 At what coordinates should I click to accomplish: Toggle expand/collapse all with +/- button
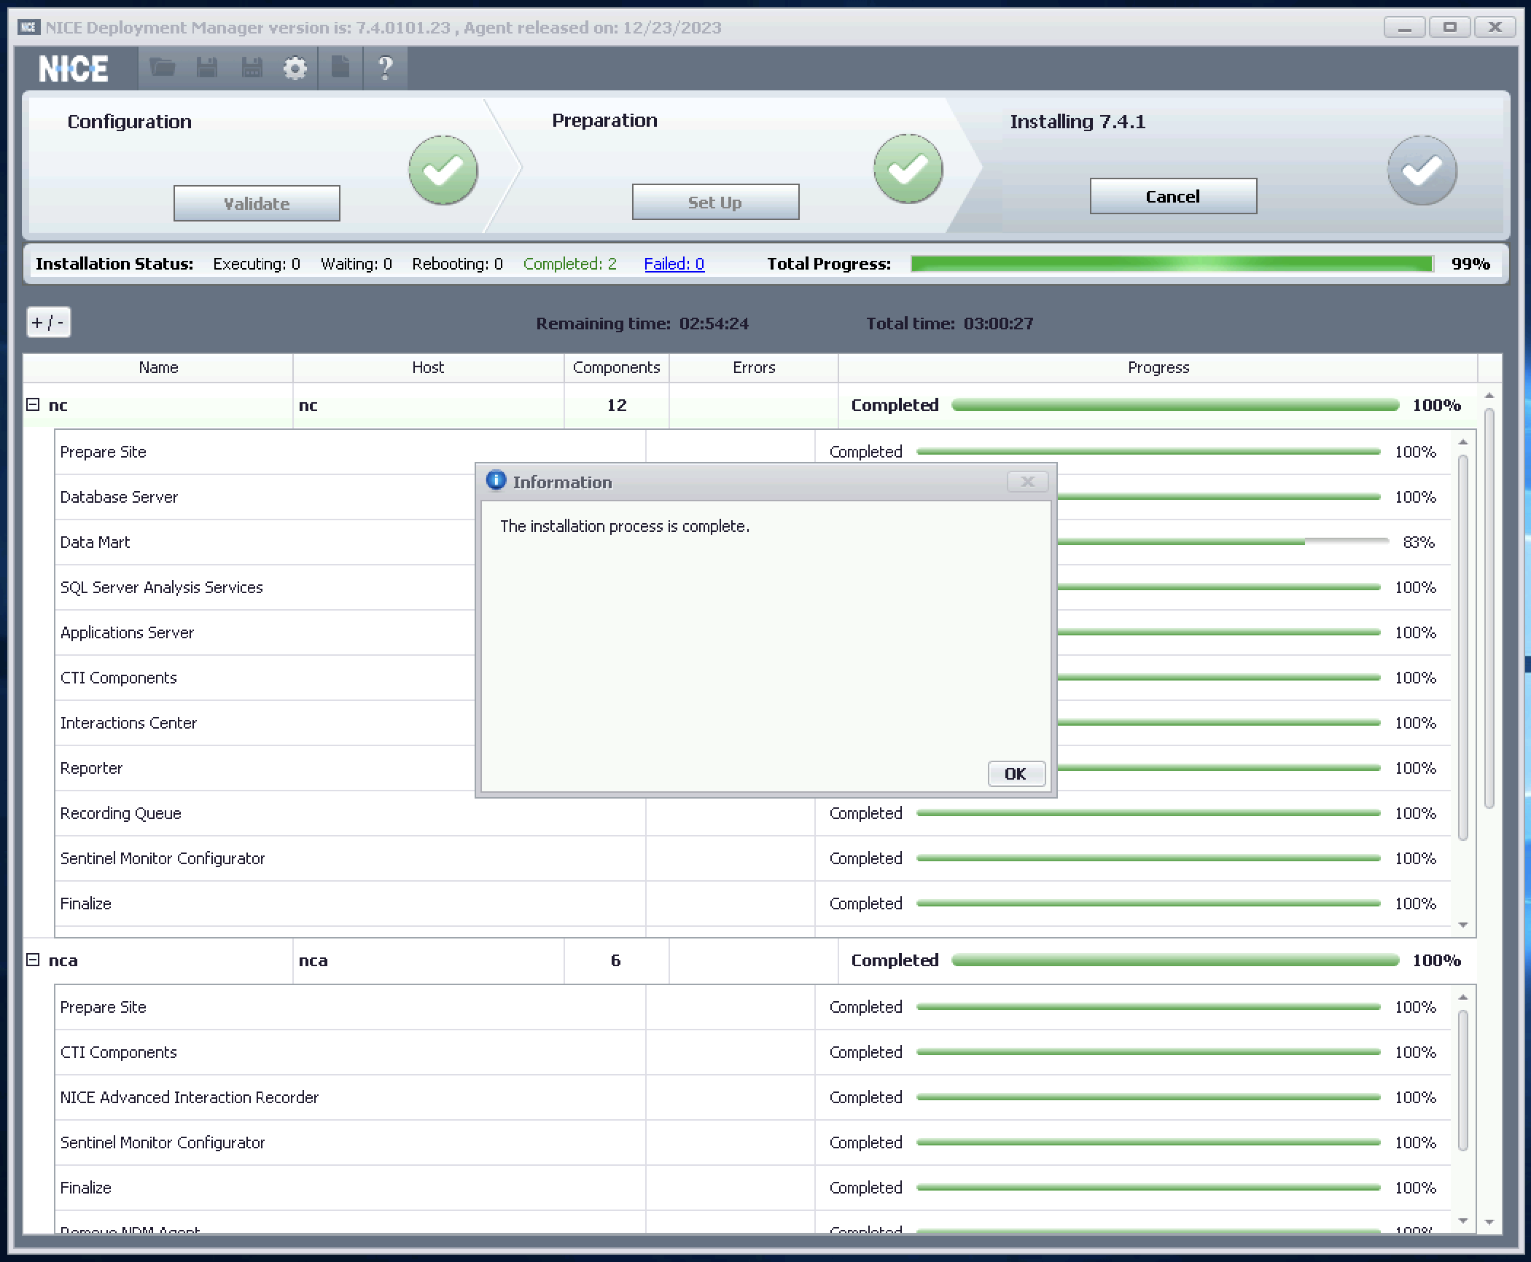pos(49,322)
